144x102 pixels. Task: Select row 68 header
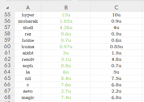pos(7,97)
